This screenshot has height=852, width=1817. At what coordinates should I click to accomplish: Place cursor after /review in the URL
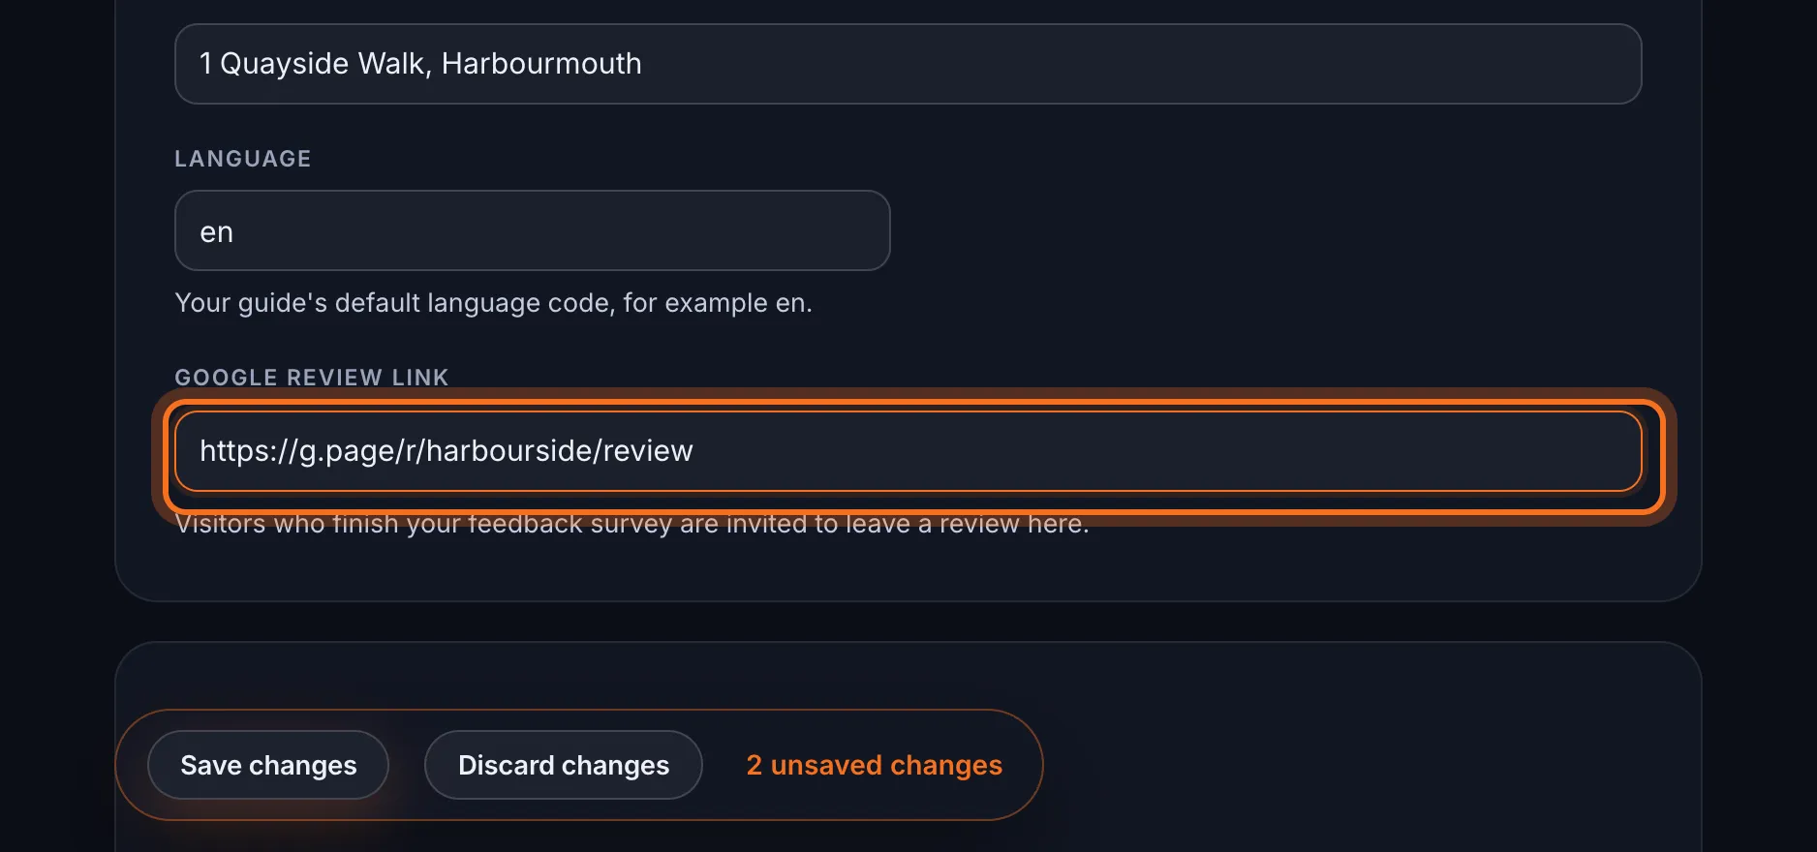(694, 451)
